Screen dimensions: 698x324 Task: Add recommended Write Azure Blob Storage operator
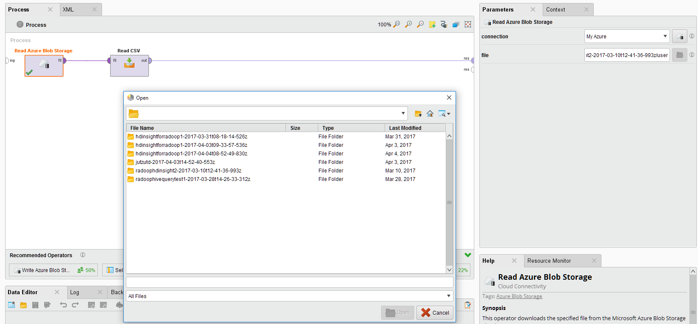coord(53,270)
